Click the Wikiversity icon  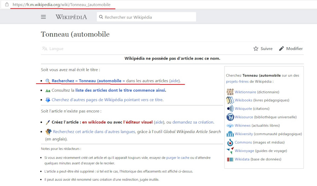click(230, 134)
